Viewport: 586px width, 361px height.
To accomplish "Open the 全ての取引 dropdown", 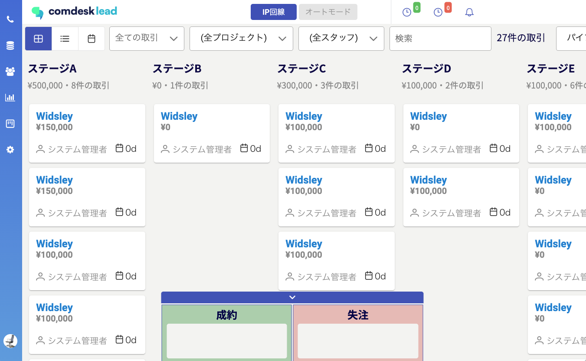I will pos(147,39).
